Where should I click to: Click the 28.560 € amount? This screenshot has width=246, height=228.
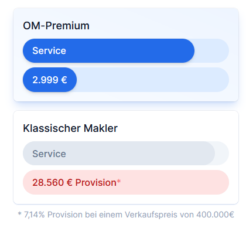click(x=52, y=183)
